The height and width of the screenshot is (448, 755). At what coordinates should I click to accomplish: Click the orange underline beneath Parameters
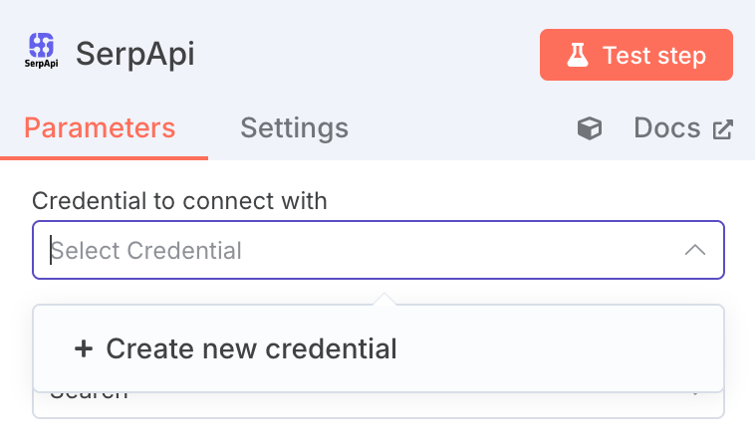pyautogui.click(x=104, y=158)
